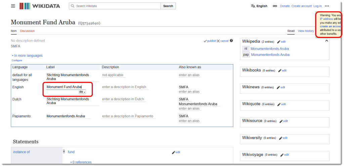
Task: Open the Dutch Monumentenfonds Aruba Wikipedia link
Action: point(269,49)
